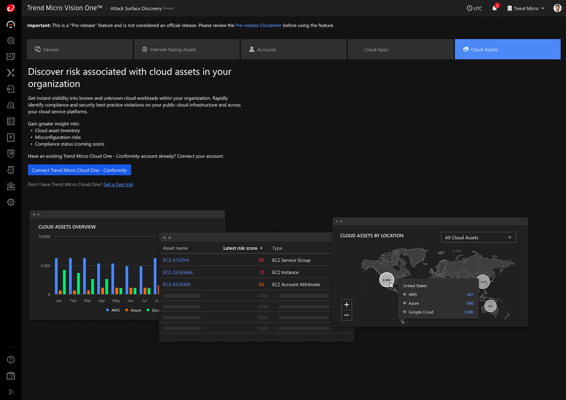
Task: Switch to the Internet-Facing Assets tab
Action: click(187, 50)
